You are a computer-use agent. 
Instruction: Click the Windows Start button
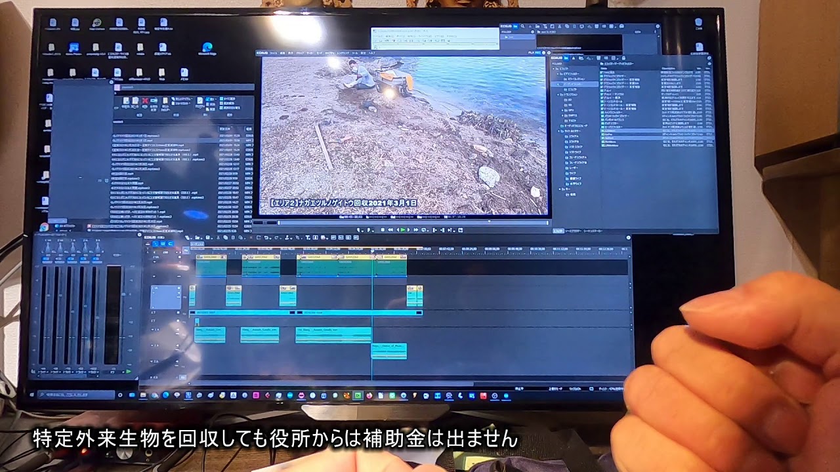[31, 395]
